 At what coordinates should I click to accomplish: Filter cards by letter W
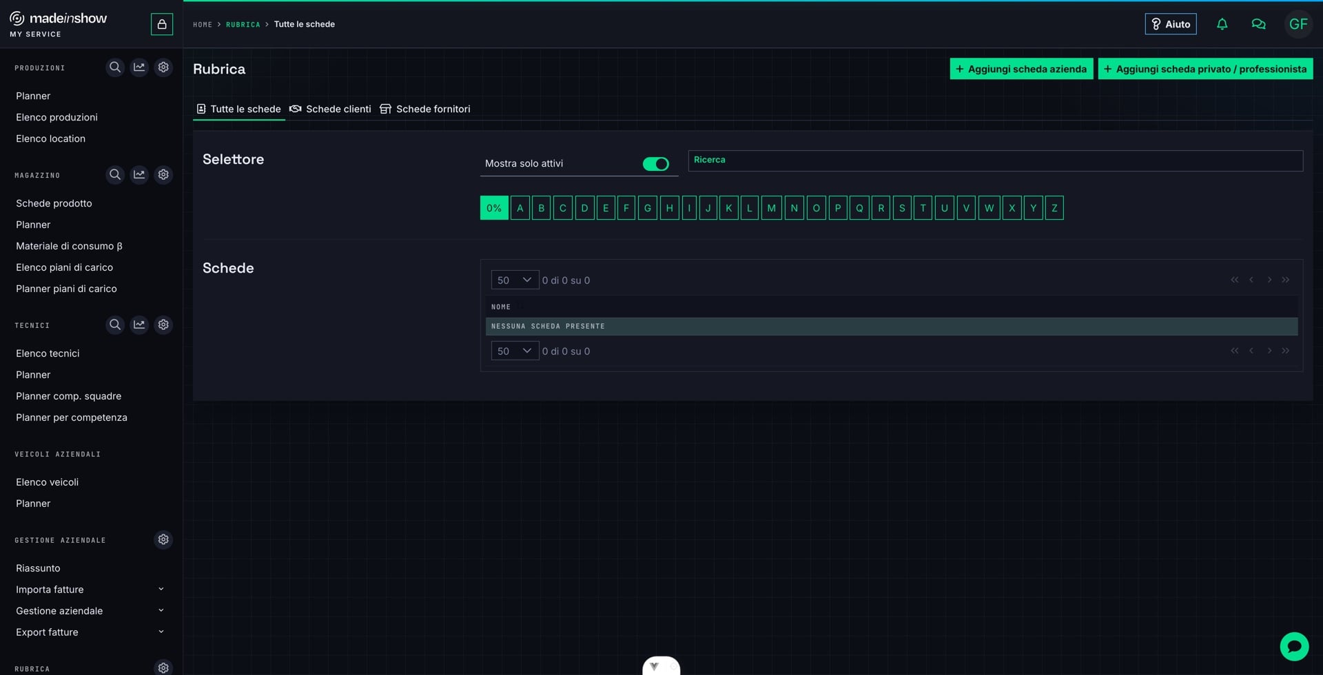[989, 208]
